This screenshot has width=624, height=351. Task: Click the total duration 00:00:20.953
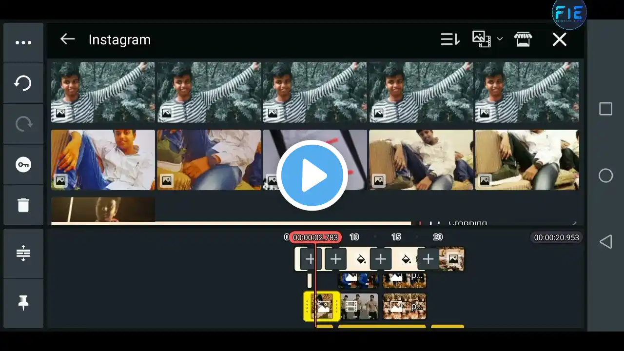(x=556, y=237)
